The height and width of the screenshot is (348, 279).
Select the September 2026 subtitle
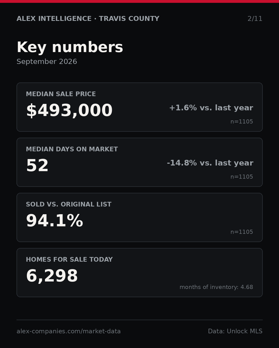pyautogui.click(x=47, y=62)
